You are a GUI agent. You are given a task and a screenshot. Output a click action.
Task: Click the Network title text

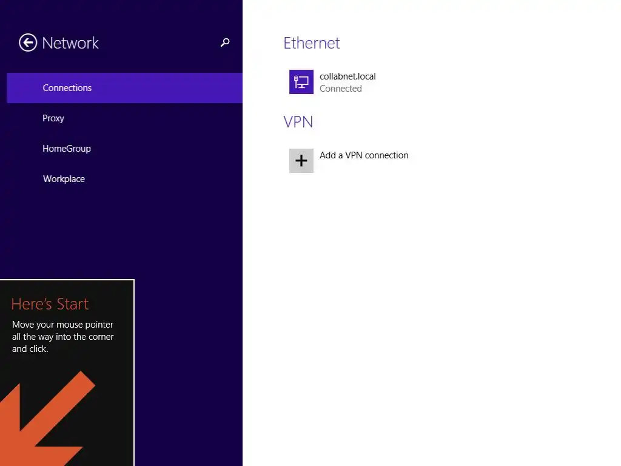(70, 43)
